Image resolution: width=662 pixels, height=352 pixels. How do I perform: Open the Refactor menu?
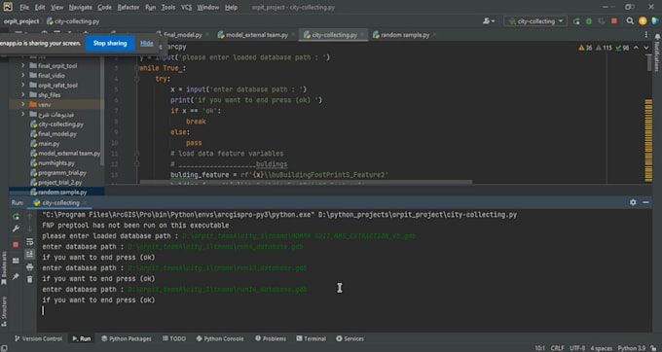(128, 8)
